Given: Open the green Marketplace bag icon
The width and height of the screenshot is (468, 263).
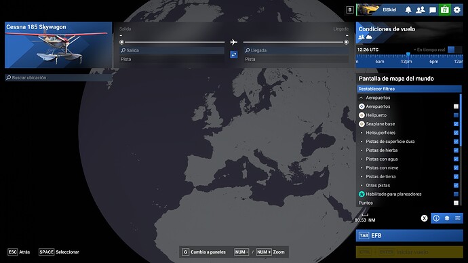Looking at the screenshot, I should 445,10.
